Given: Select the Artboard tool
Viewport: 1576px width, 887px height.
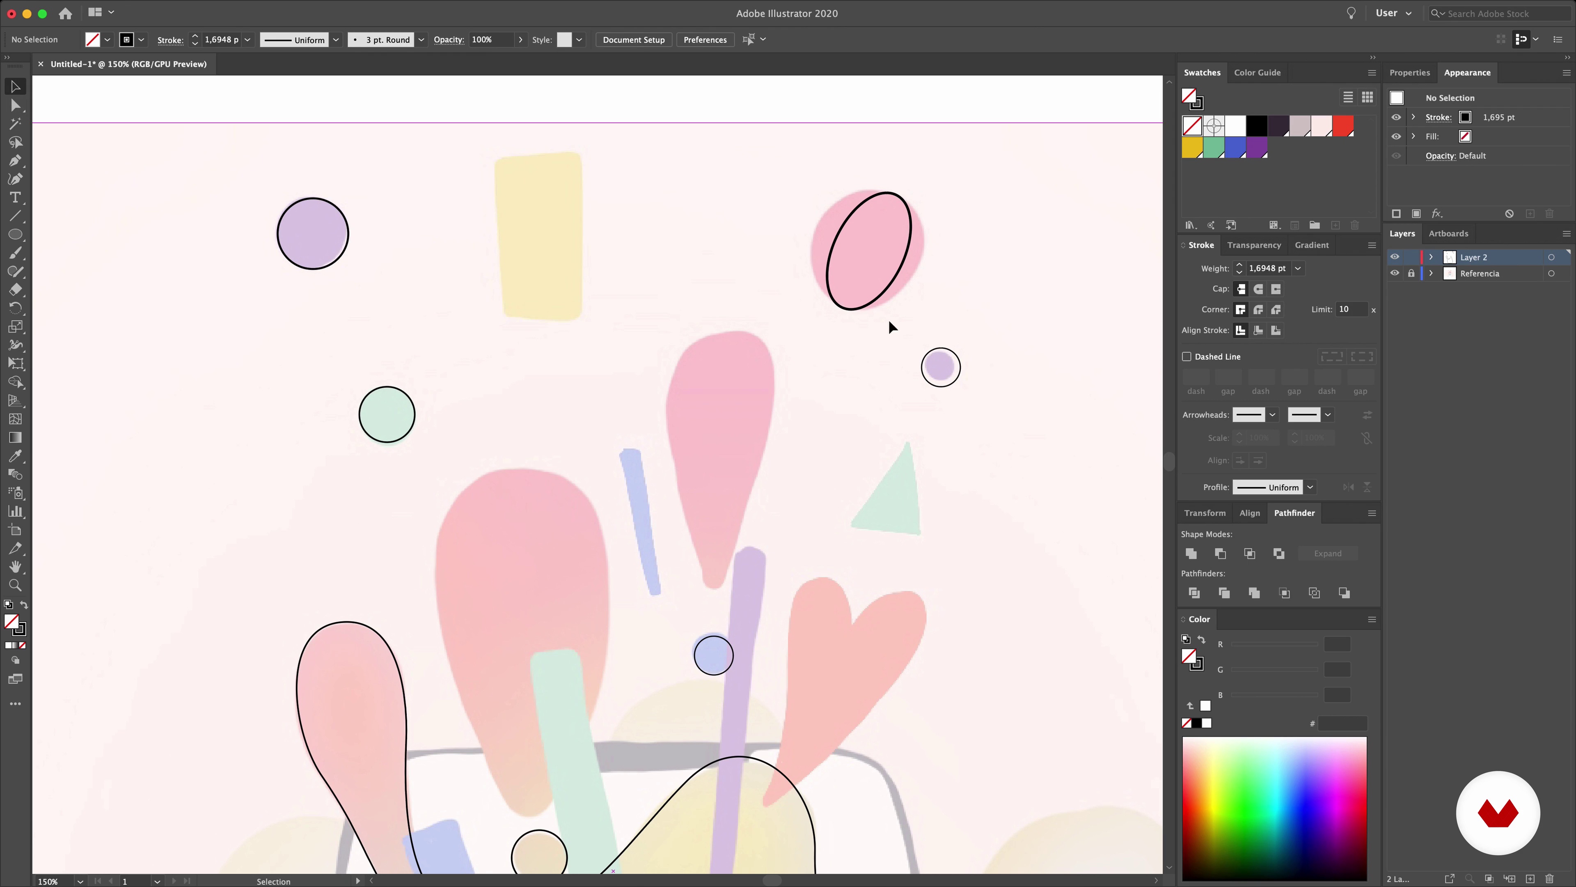Looking at the screenshot, I should pos(15,530).
